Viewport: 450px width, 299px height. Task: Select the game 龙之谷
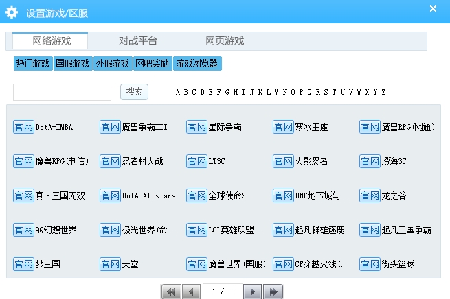(x=394, y=195)
